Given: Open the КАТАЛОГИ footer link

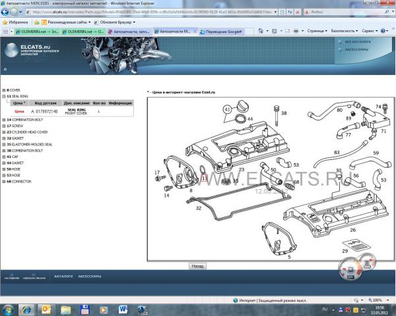Looking at the screenshot, I should [x=63, y=276].
